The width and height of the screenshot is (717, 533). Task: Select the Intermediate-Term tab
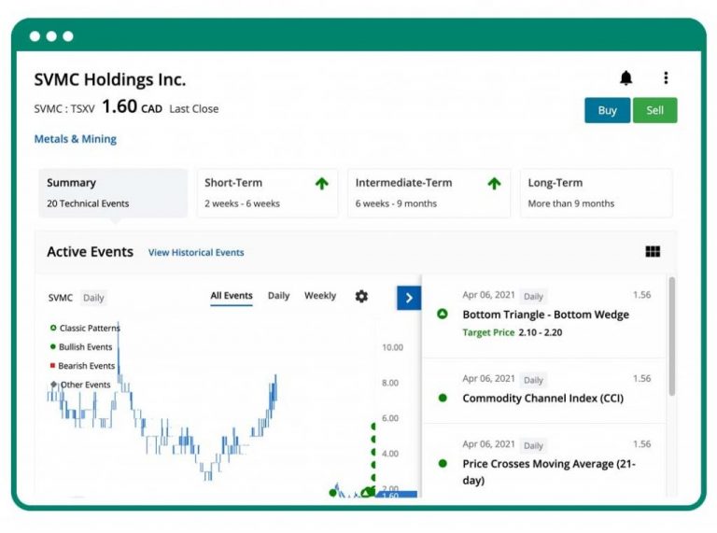[x=429, y=193]
